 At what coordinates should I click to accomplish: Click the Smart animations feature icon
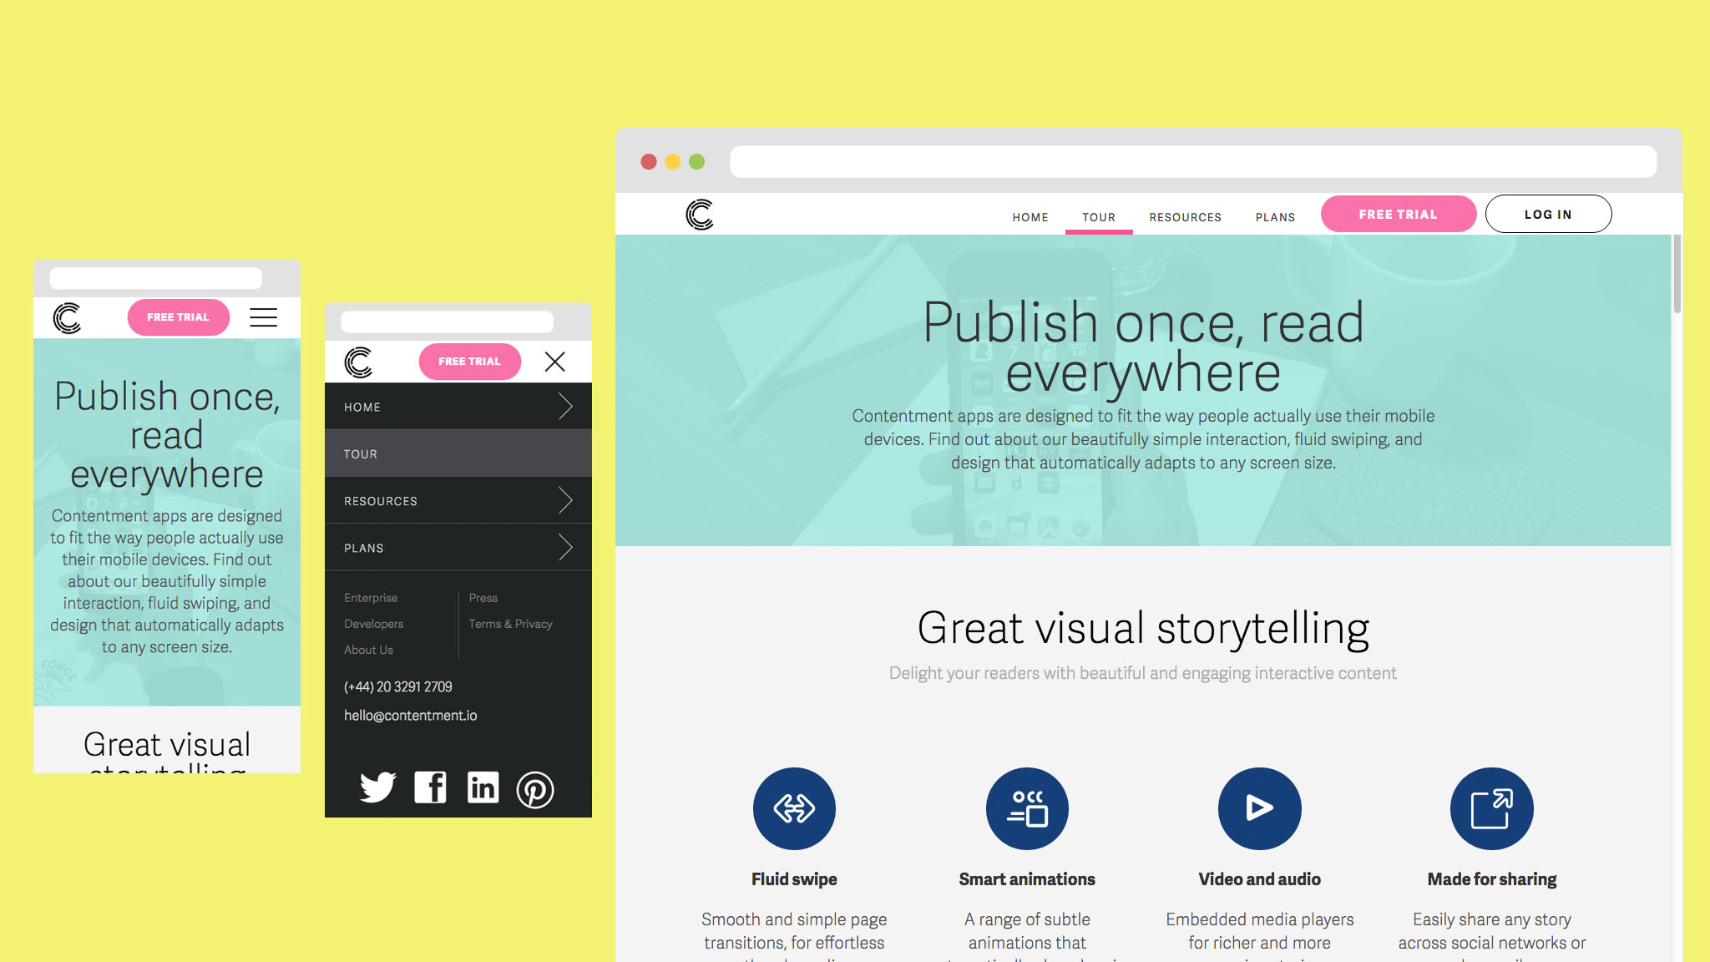[1027, 808]
